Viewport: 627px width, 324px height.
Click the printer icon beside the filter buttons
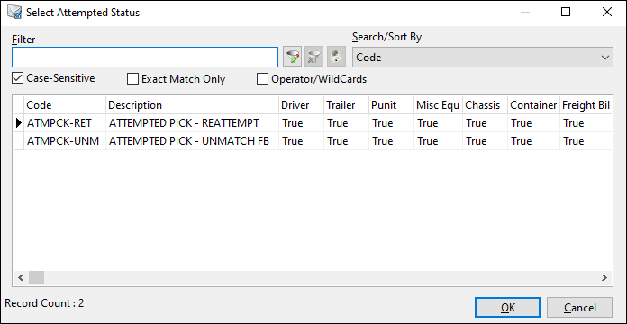point(336,57)
